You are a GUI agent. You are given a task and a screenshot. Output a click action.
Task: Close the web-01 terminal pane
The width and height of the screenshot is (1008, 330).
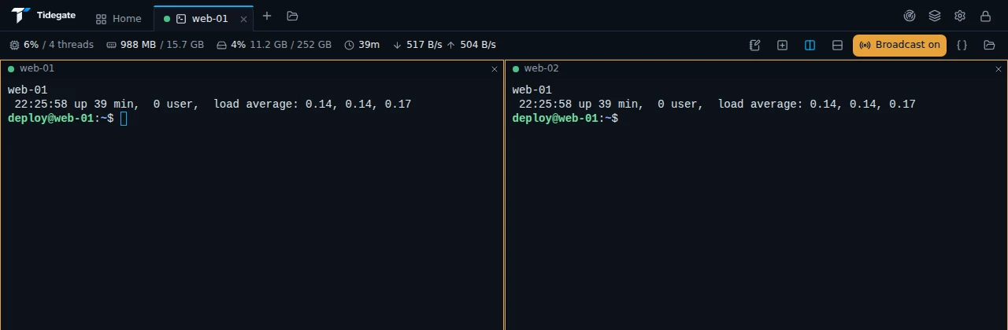(495, 69)
